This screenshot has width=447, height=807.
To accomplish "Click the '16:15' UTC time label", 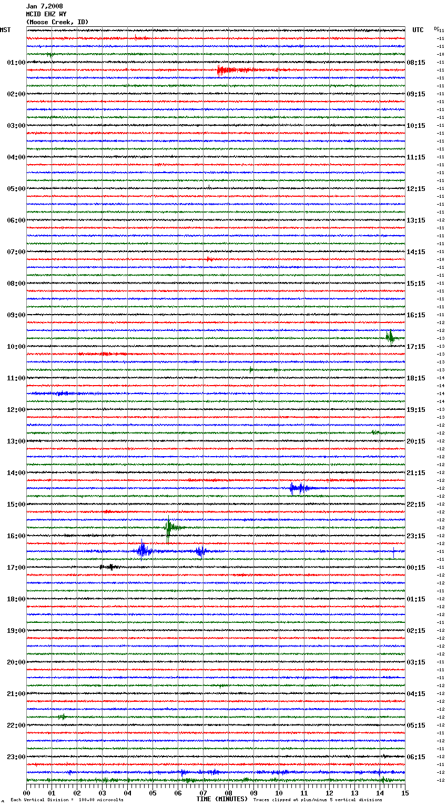I will (416, 315).
